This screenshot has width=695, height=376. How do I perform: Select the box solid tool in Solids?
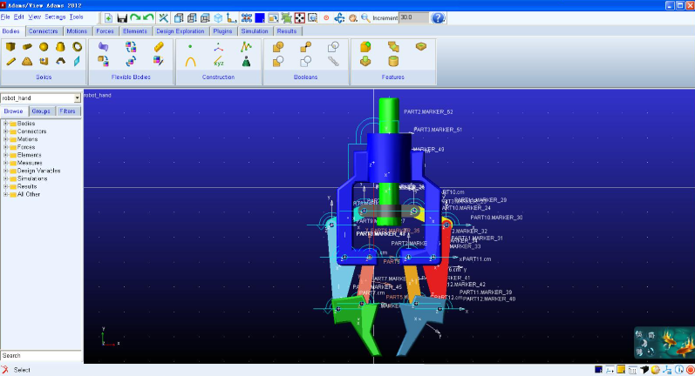point(11,47)
